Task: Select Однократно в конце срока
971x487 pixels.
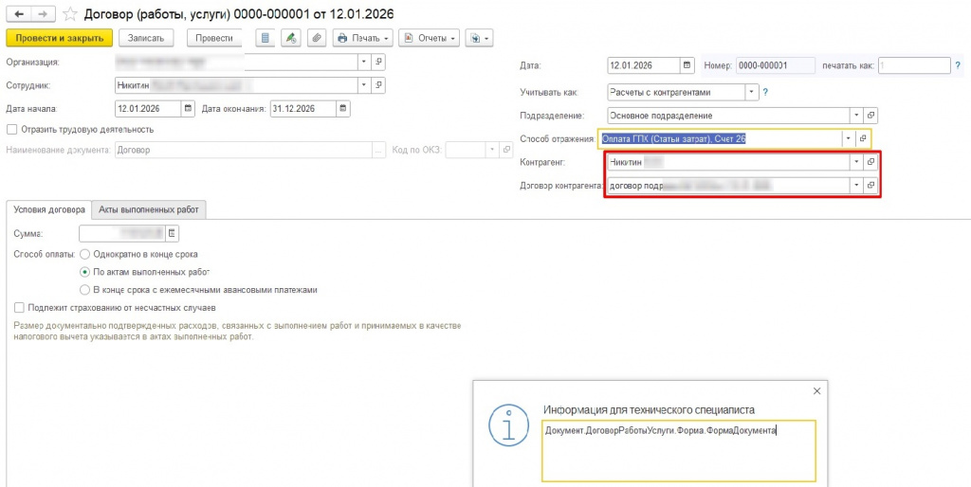Action: (84, 254)
